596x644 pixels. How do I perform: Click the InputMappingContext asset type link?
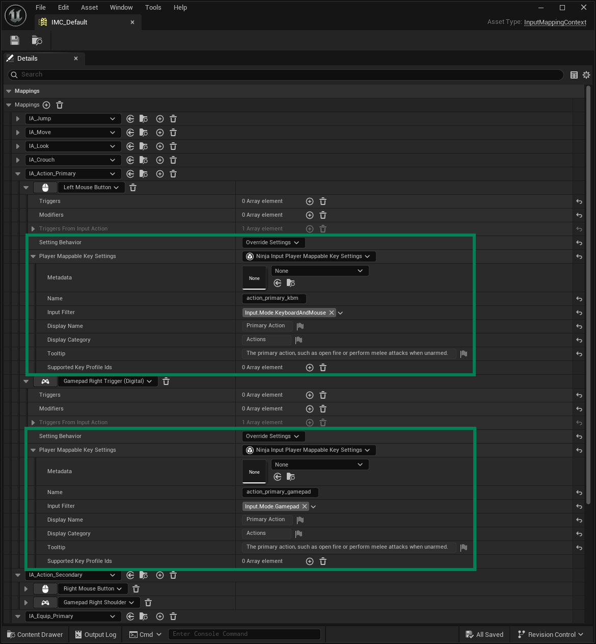(x=555, y=22)
